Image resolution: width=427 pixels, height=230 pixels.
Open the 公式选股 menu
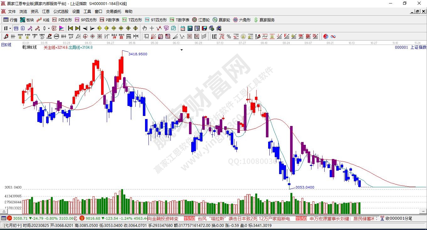coord(61,11)
